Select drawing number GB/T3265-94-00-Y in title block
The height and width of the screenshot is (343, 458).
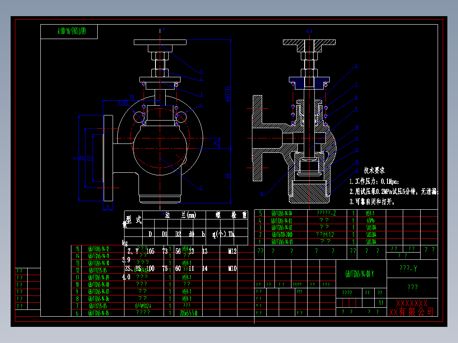(359, 274)
